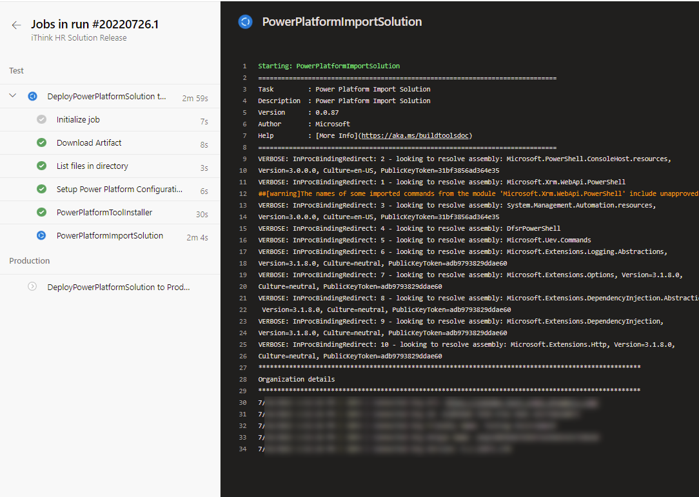Viewport: 699px width, 497px height.
Task: Click green checkmark for Setup Power Platform Configuration
Action: pos(42,190)
